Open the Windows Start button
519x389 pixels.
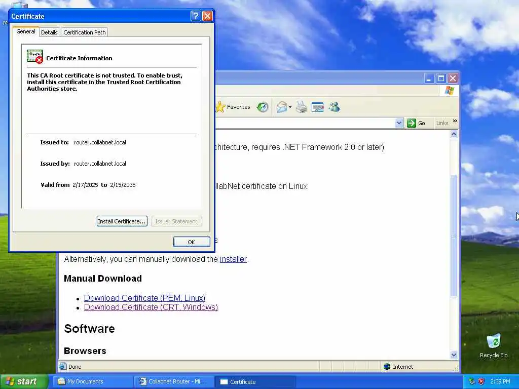23,381
